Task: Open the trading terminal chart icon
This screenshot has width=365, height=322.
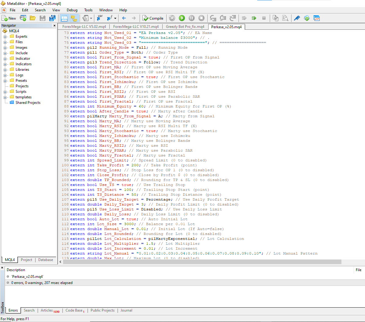Action: [317, 18]
